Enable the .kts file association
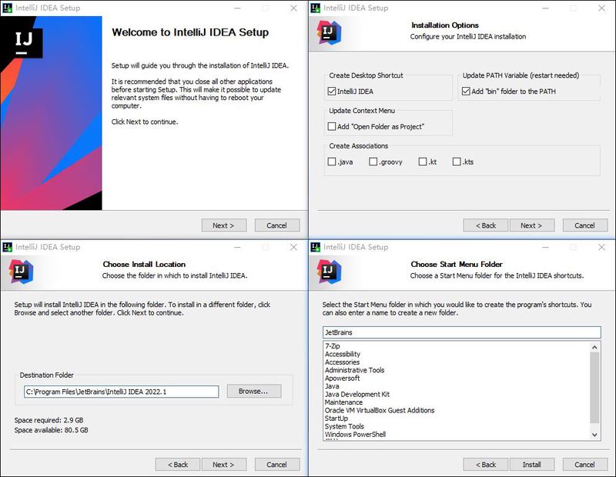 point(457,162)
